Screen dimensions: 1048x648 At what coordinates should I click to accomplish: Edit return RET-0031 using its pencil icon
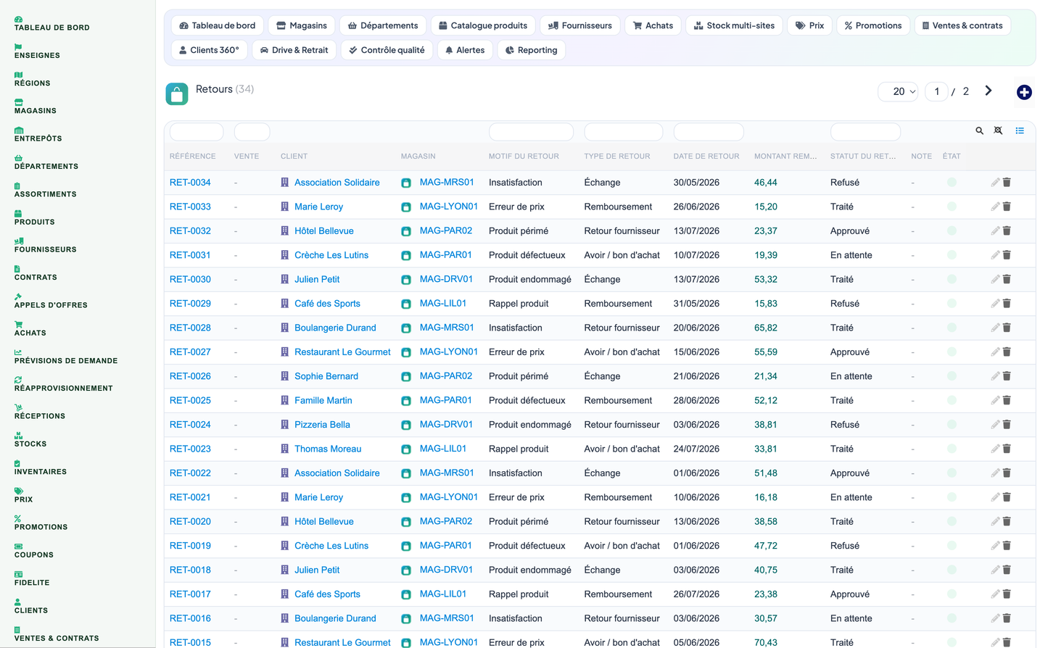pos(995,255)
